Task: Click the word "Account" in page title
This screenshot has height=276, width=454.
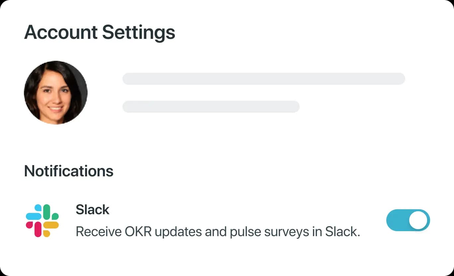Action: 61,32
